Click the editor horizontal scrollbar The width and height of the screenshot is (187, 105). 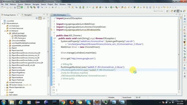(117, 94)
